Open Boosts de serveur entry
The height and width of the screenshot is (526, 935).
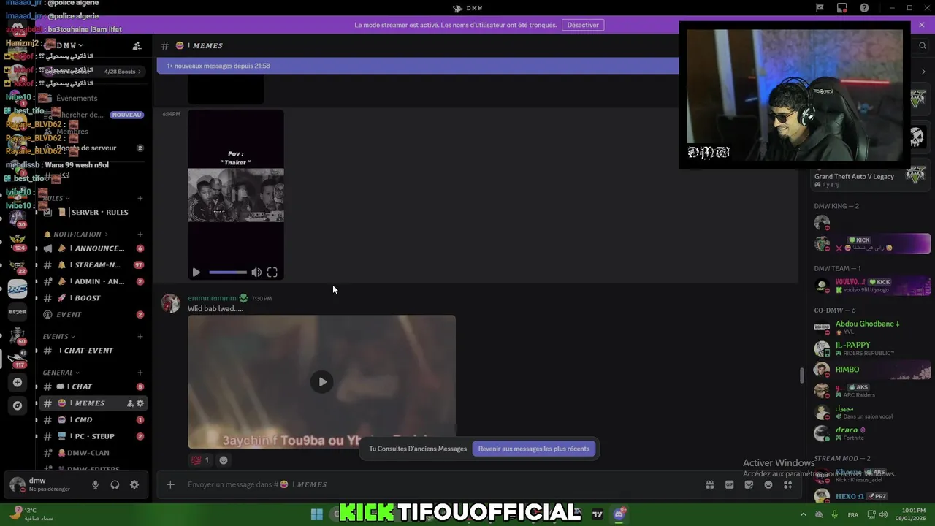pyautogui.click(x=93, y=148)
